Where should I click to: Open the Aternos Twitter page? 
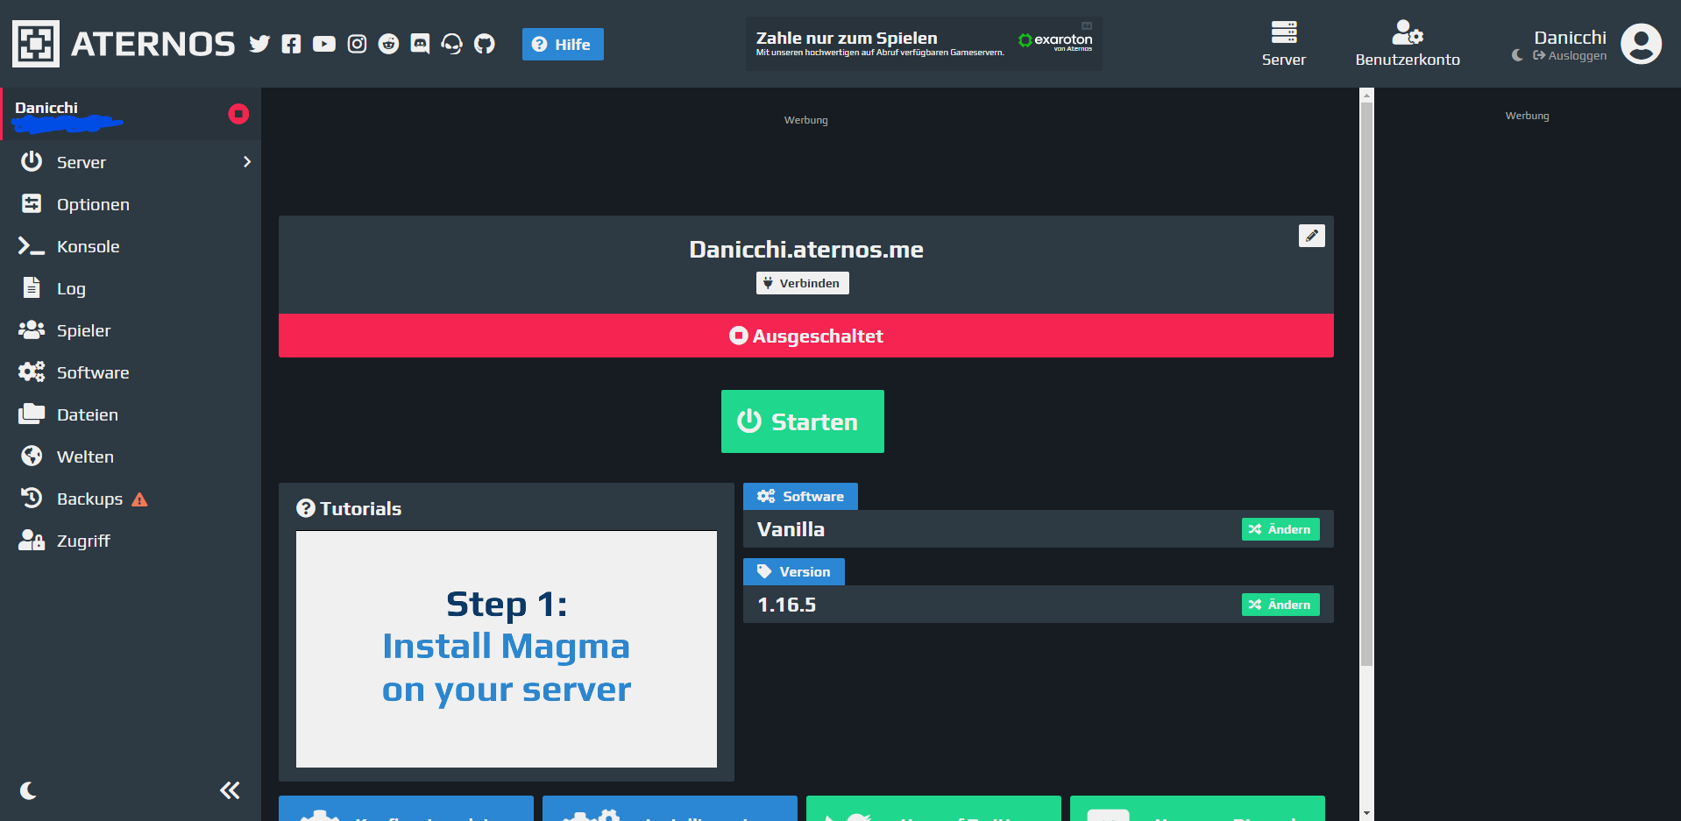(259, 44)
